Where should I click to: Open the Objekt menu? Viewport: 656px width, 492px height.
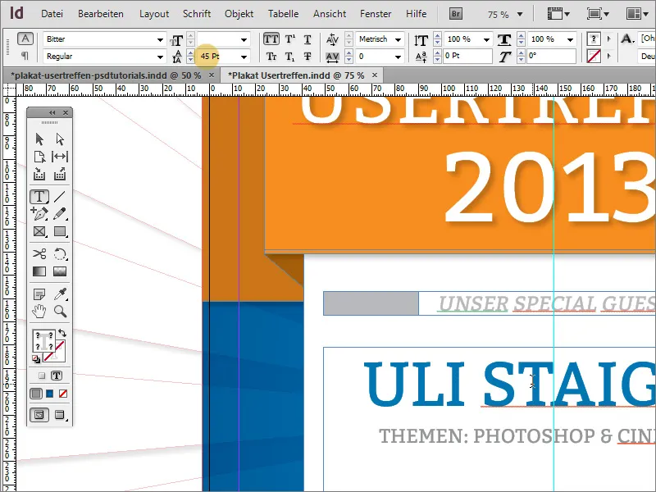point(239,14)
